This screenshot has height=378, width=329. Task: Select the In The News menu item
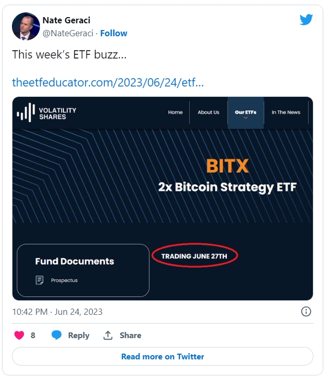pos(286,112)
